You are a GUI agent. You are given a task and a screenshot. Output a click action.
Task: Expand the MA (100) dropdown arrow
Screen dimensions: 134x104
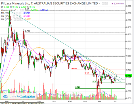click(11, 19)
